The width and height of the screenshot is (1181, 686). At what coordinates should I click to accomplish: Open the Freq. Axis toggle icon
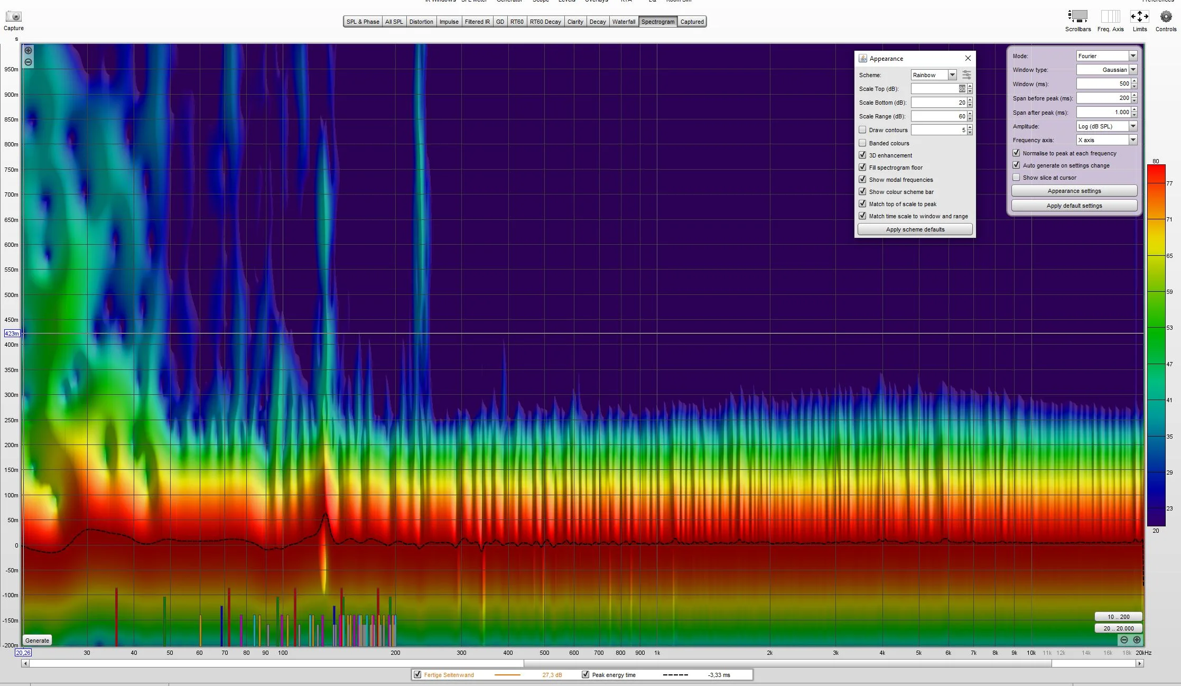pos(1110,16)
